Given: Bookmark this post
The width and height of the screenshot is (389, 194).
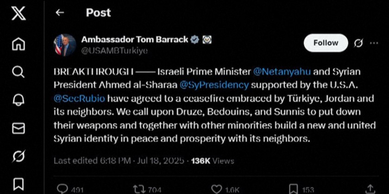Looking at the screenshot, I should pyautogui.click(x=294, y=188).
